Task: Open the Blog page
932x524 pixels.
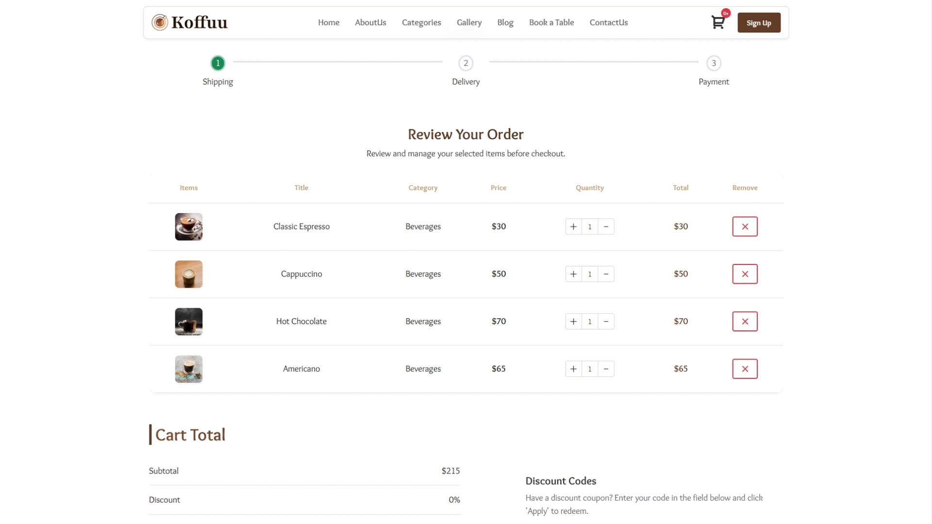Action: pos(505,22)
